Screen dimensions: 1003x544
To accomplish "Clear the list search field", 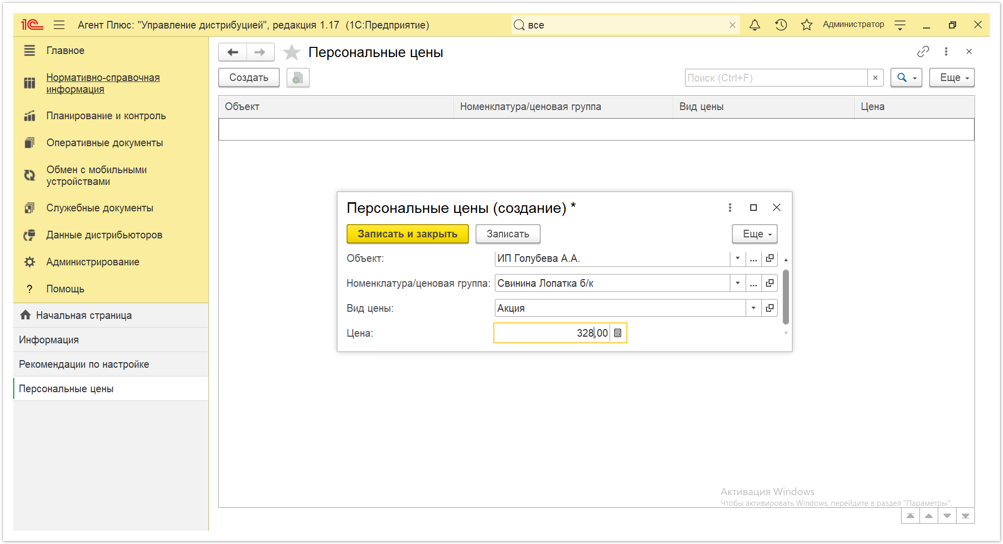I will (875, 78).
